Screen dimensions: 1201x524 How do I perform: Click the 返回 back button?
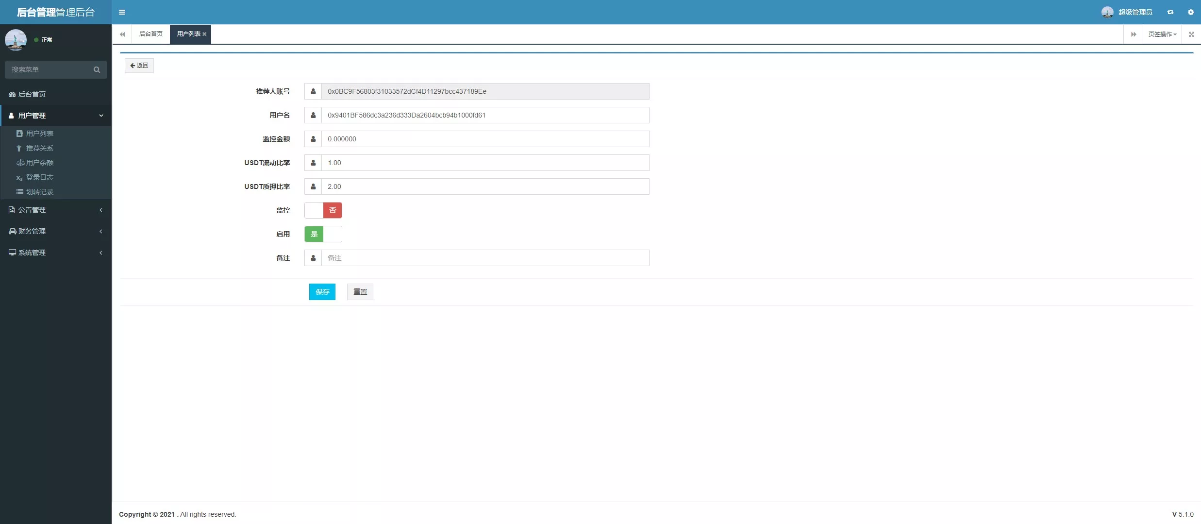coord(139,66)
